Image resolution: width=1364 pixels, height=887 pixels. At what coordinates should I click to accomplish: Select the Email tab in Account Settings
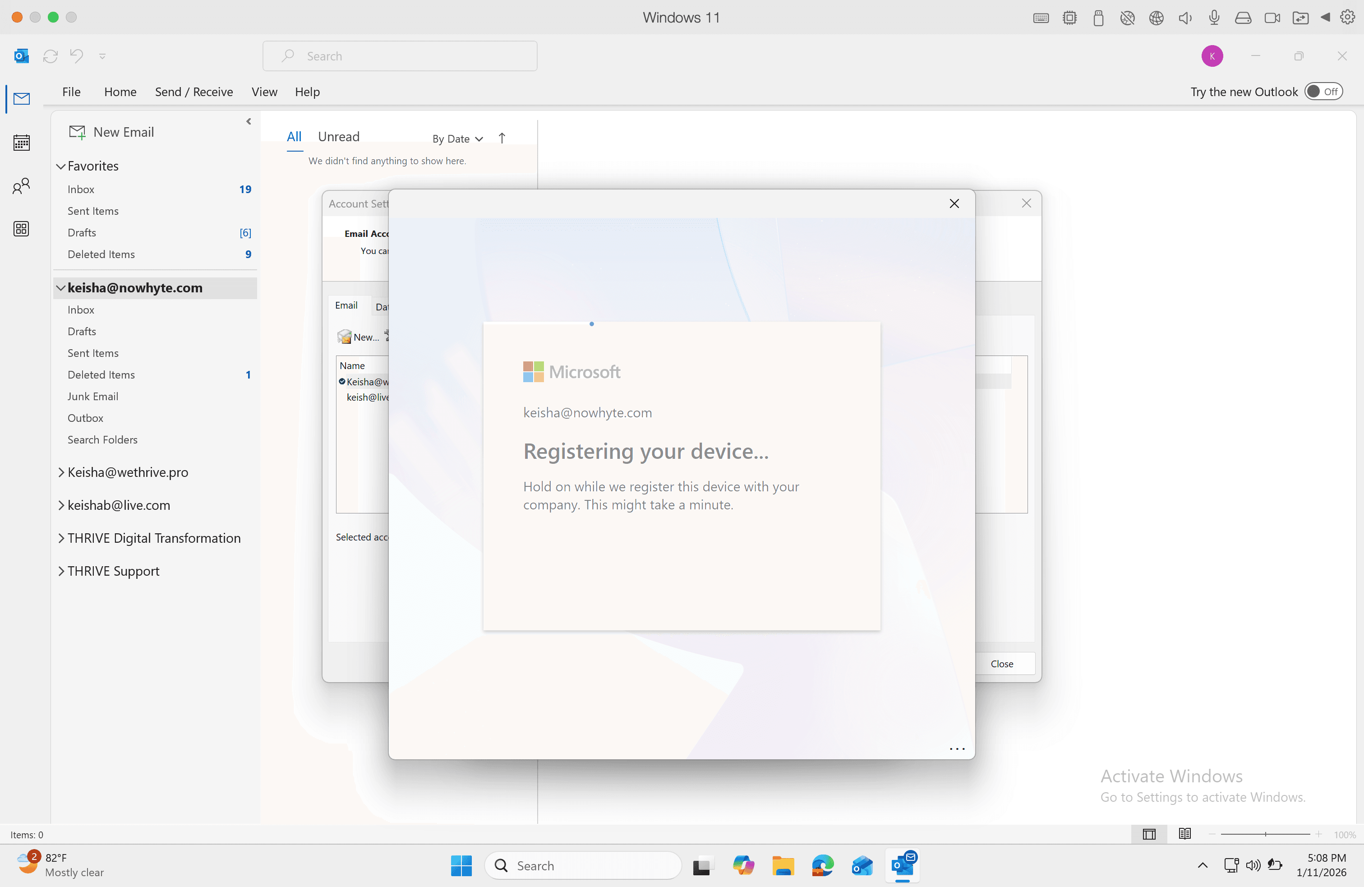[346, 305]
